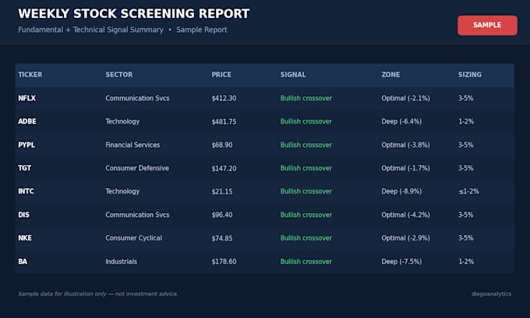Click Communication Svcs in the DIS row
This screenshot has height=318, width=530.
coord(138,215)
